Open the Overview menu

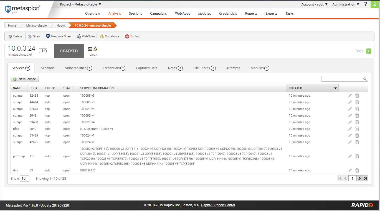click(93, 13)
